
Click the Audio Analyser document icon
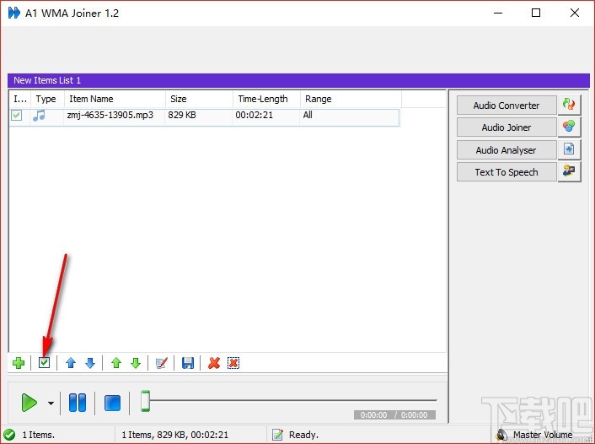click(569, 149)
